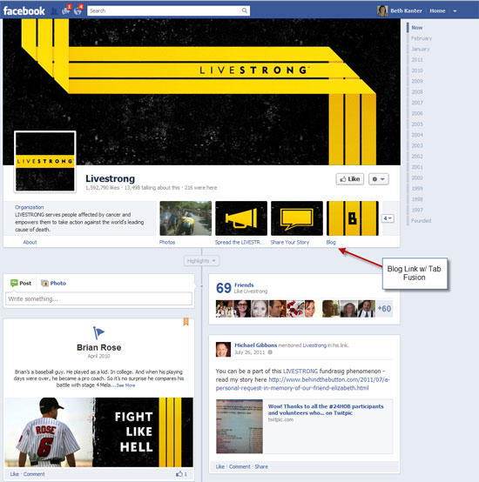Click See More on Brian Rose story
479x482 pixels.
[x=125, y=385]
